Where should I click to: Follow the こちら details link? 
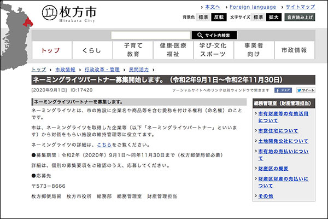coord(104,145)
